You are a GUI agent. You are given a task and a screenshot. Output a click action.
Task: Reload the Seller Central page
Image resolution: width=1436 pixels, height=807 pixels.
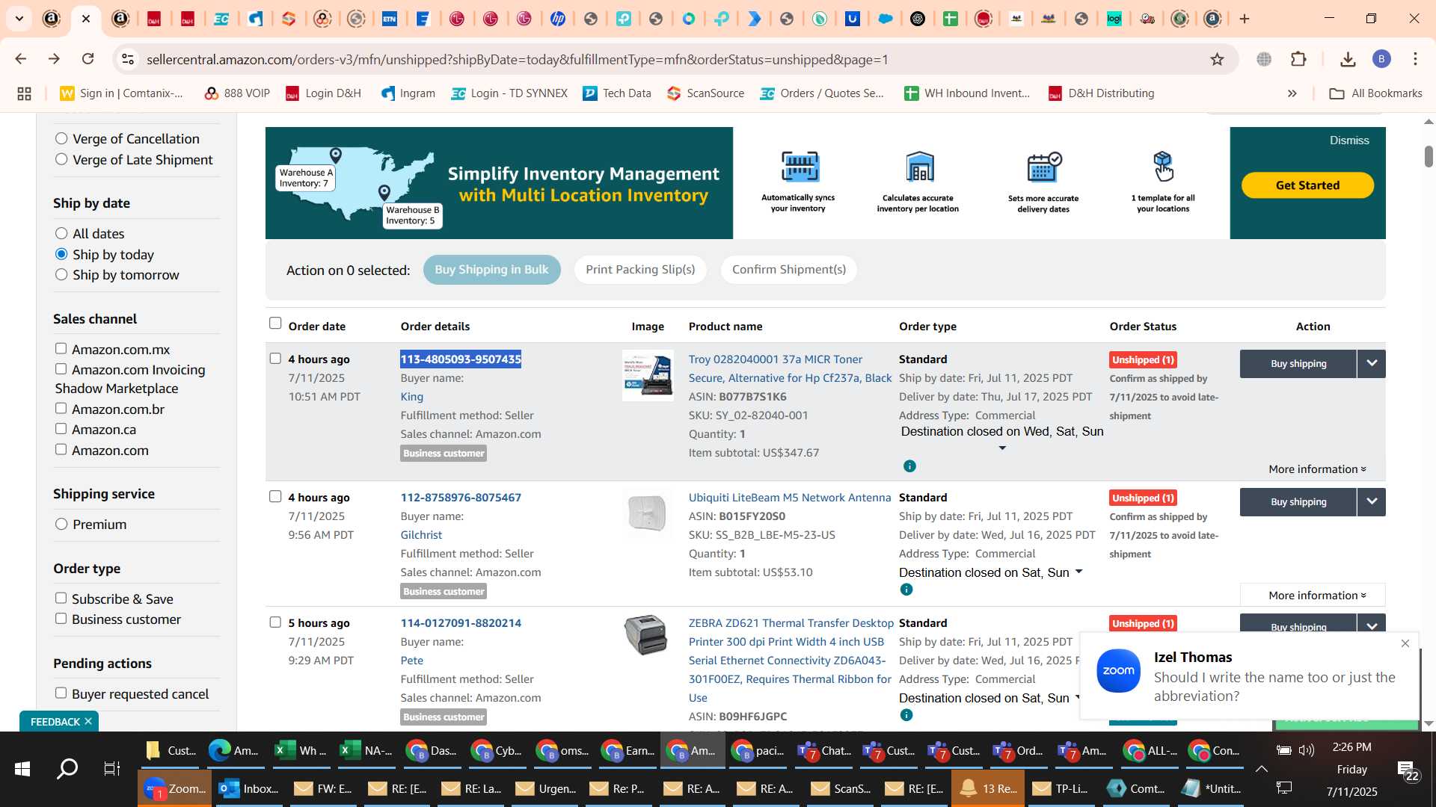(x=88, y=59)
